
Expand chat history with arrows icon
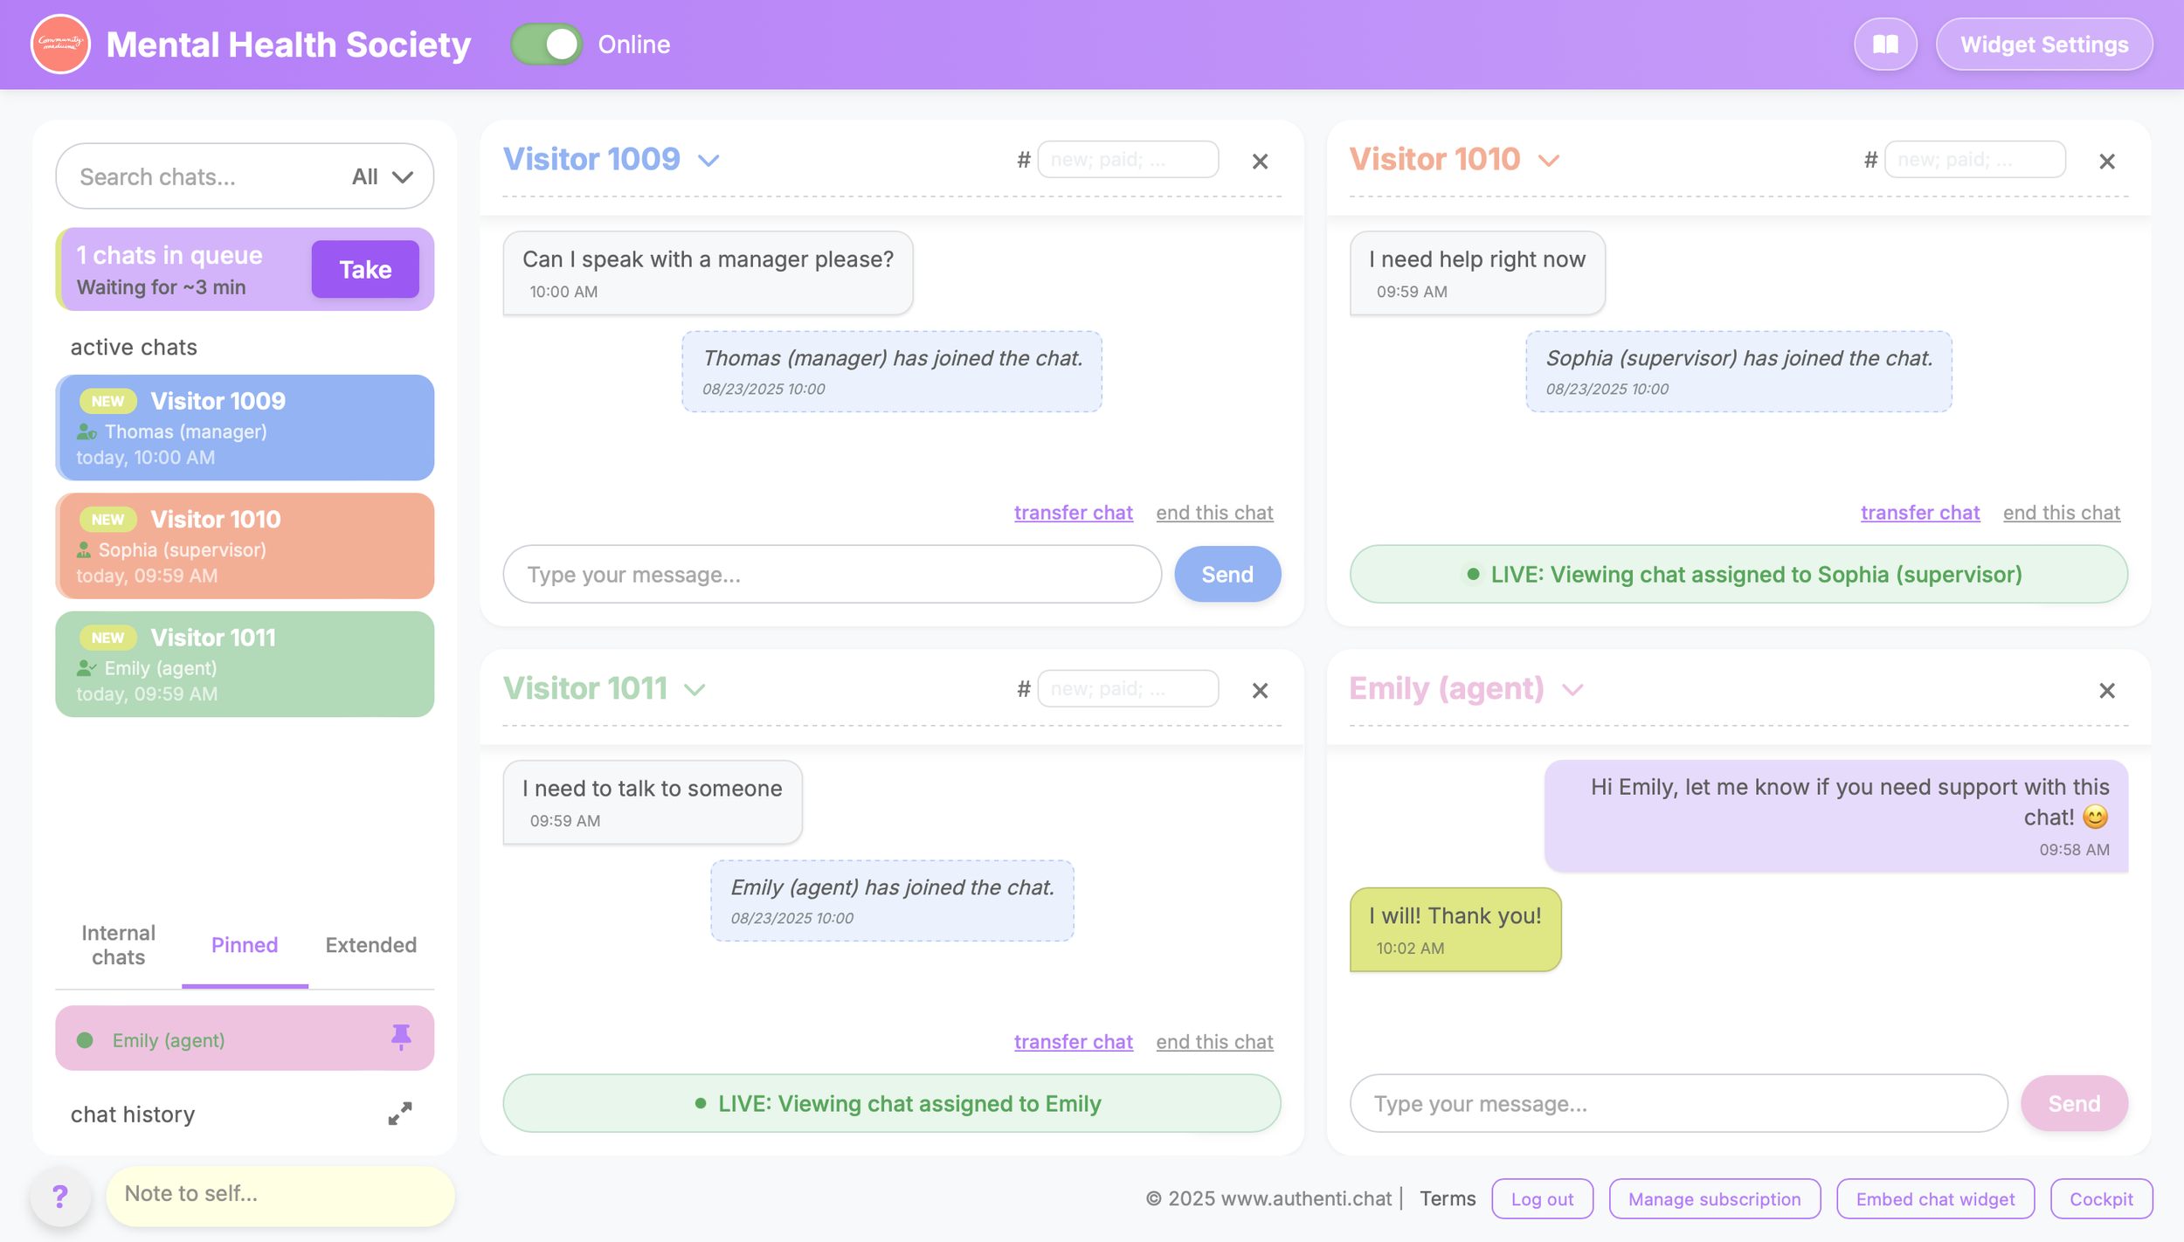tap(400, 1114)
